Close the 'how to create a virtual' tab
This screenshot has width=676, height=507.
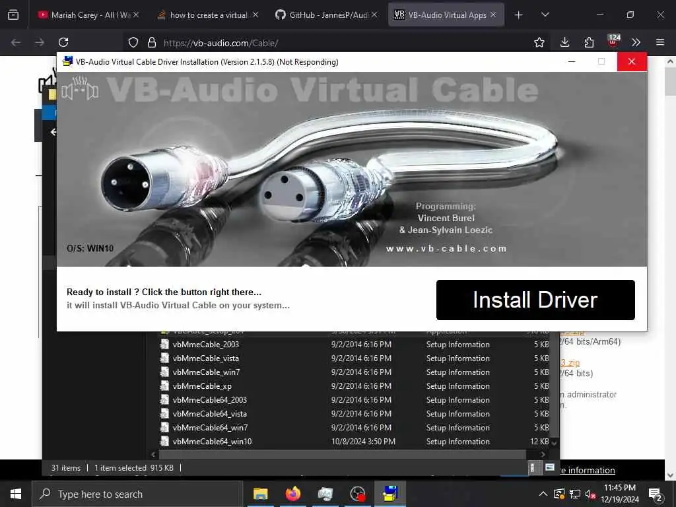pos(255,15)
